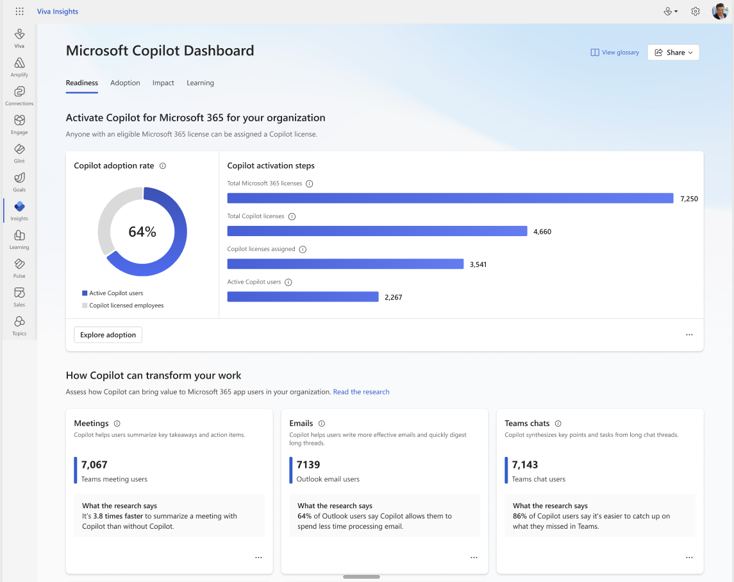The height and width of the screenshot is (582, 734).
Task: Show info for Copilot adoption rate
Action: click(x=162, y=166)
